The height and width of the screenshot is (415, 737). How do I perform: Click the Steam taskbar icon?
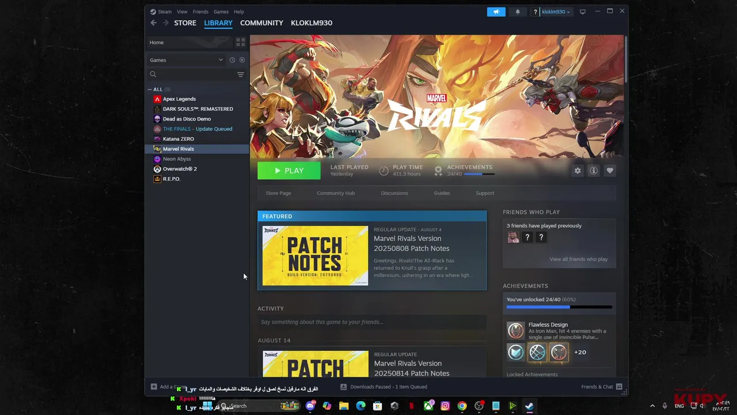click(529, 406)
